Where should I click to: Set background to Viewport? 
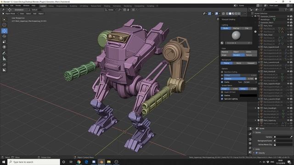tap(251, 63)
